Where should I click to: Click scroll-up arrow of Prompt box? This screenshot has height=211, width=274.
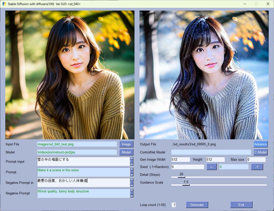tap(131, 169)
